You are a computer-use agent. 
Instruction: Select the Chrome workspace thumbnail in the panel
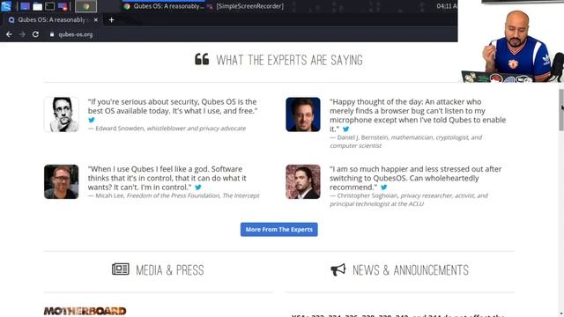click(85, 6)
